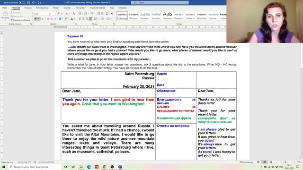The width and height of the screenshot is (303, 170).
Task: Open Cortana circle icon on taskbar
Action: (x=65, y=167)
